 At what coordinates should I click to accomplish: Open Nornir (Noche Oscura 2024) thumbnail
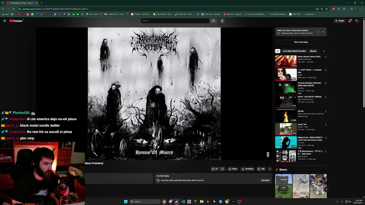coord(286,61)
